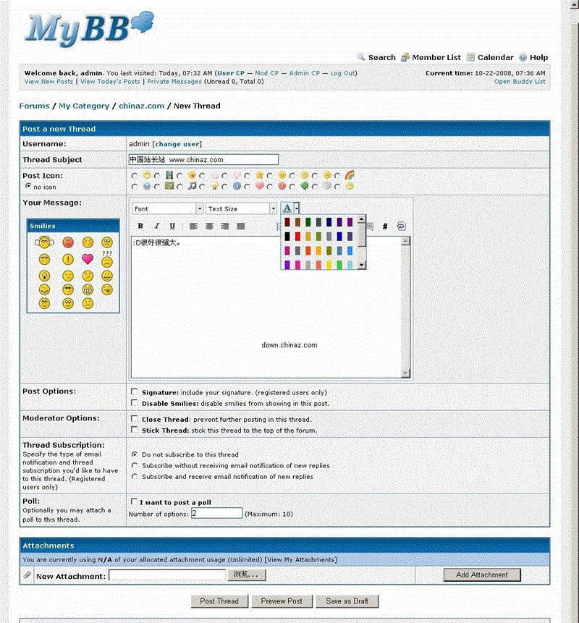Go to Calendar in top menu

click(x=495, y=57)
